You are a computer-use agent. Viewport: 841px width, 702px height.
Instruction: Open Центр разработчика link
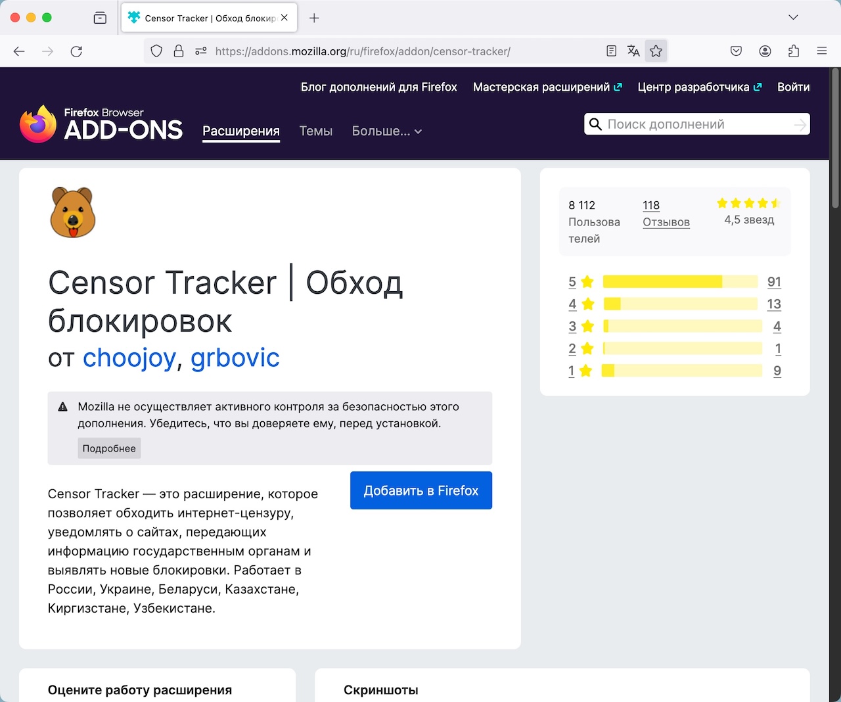700,87
